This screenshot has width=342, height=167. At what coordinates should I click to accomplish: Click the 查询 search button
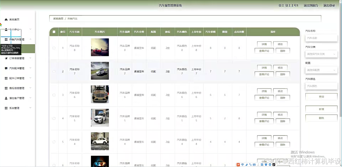point(321,97)
